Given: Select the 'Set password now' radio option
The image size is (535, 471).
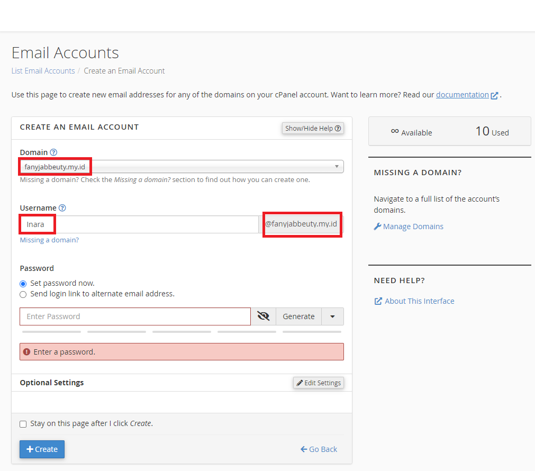Looking at the screenshot, I should point(23,284).
